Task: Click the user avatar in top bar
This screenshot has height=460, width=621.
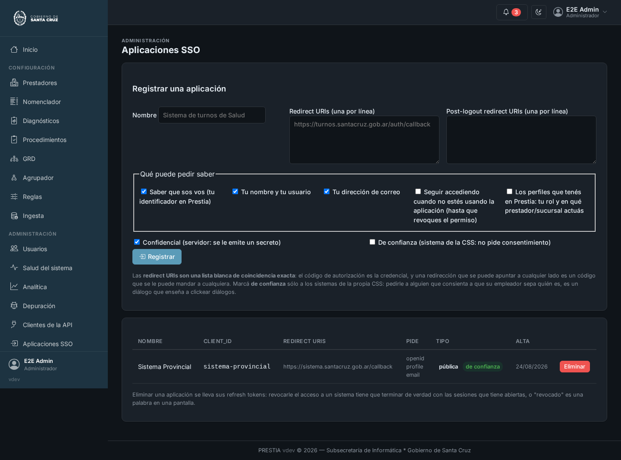Action: [x=558, y=12]
